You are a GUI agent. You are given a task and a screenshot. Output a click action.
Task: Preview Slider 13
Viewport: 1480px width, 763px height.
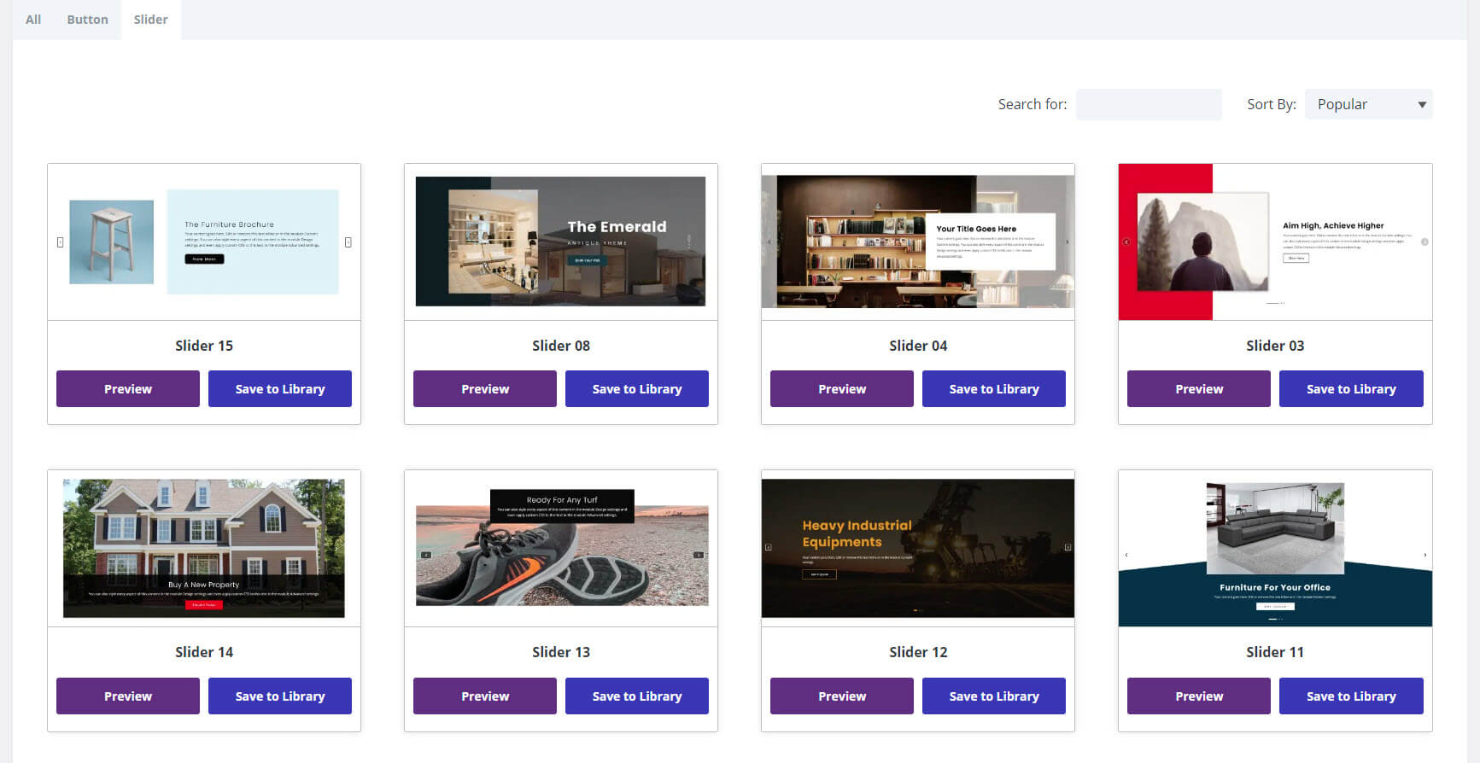point(485,696)
